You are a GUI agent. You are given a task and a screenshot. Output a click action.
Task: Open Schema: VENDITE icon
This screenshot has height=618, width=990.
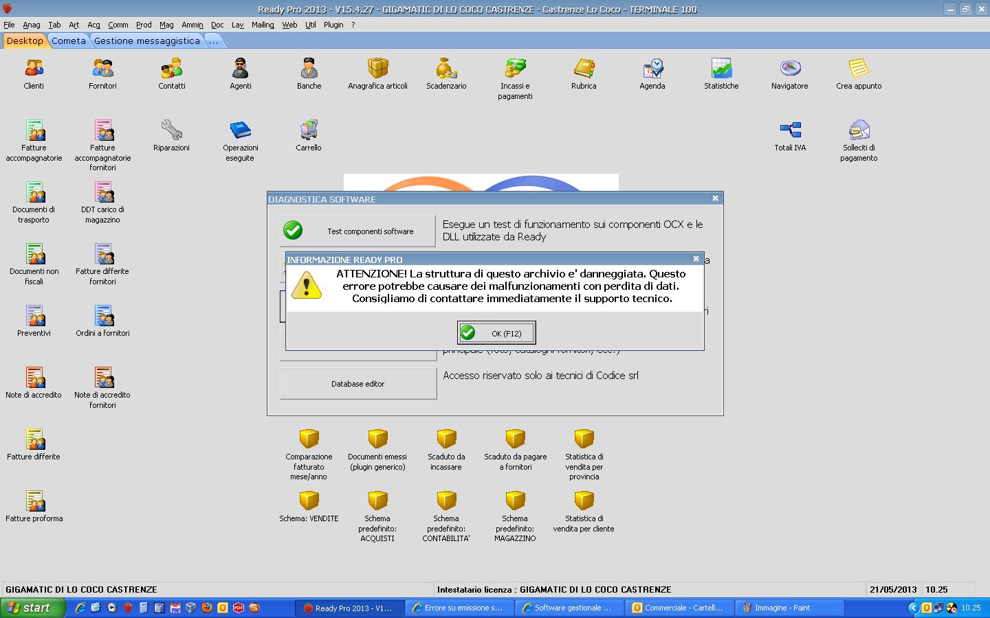pos(309,501)
